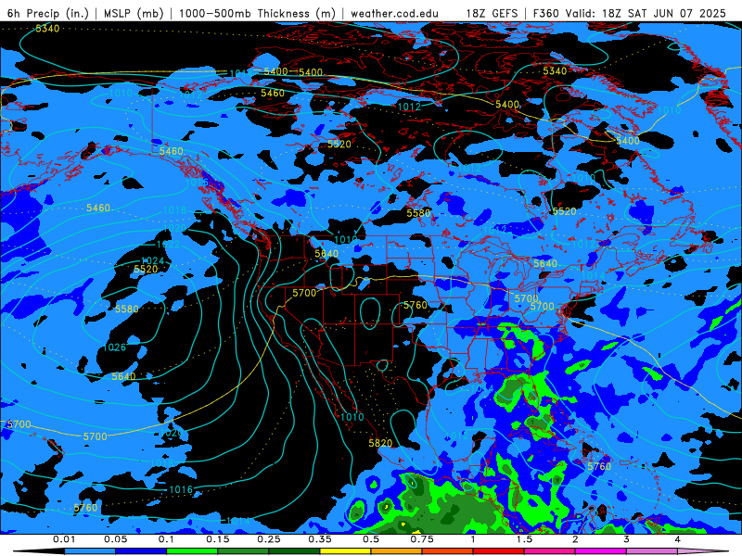The width and height of the screenshot is (742, 556).
Task: Click the legend value 4
Action: 677,539
